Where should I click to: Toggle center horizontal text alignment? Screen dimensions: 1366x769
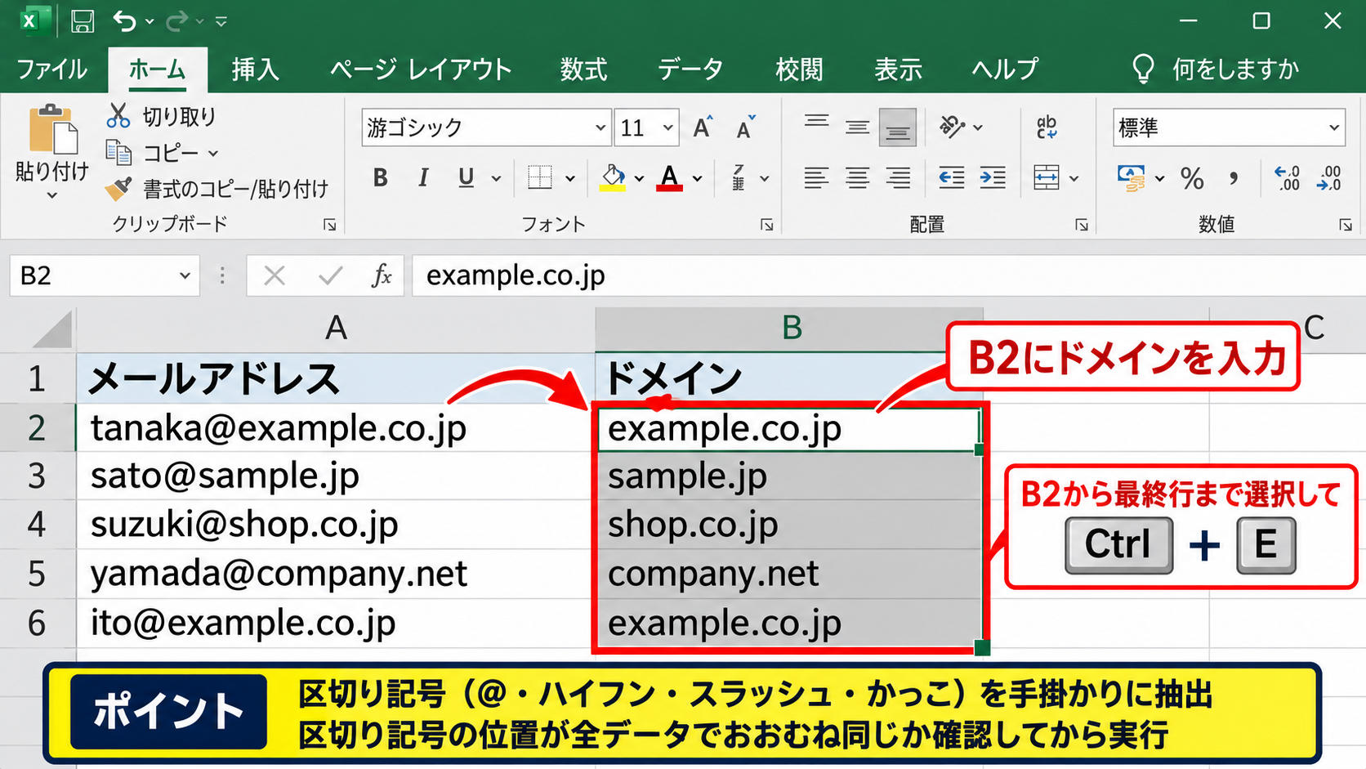[x=857, y=177]
